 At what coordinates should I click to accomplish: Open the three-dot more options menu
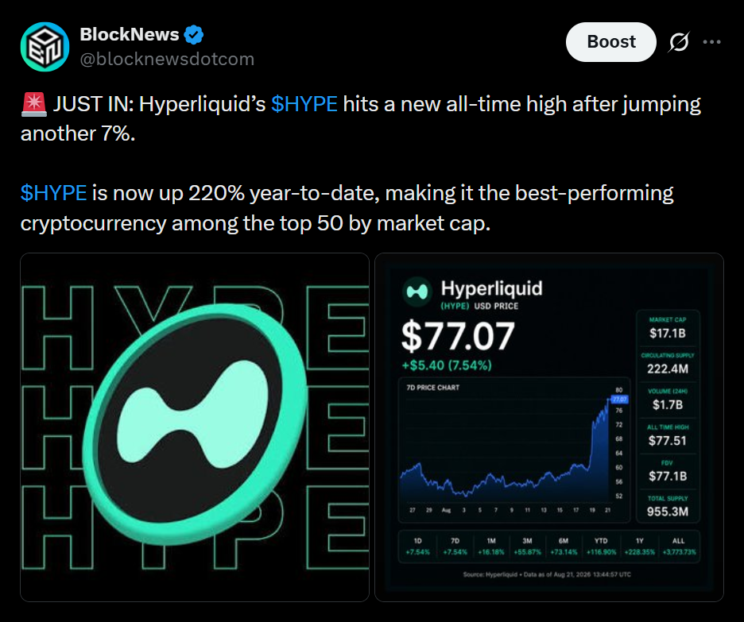click(711, 42)
